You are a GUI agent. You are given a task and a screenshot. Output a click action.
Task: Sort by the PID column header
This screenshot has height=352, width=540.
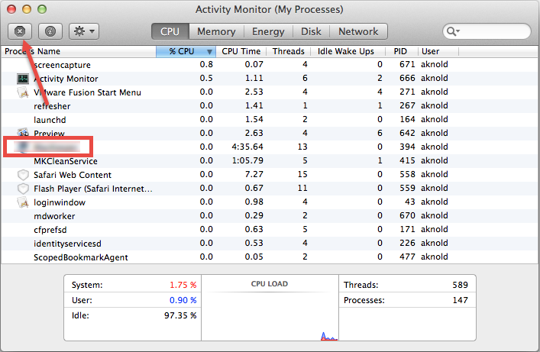pos(400,51)
